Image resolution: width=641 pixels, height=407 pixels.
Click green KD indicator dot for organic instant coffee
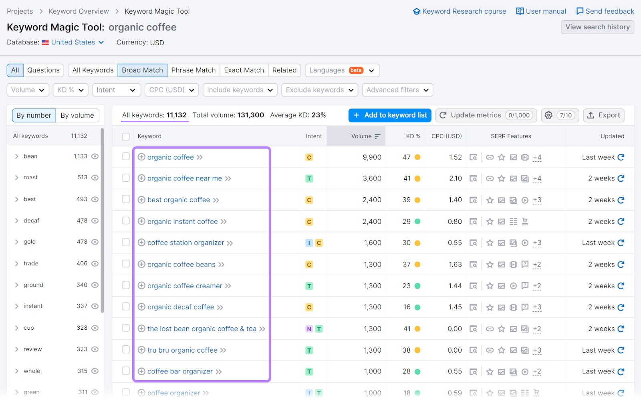click(x=417, y=222)
